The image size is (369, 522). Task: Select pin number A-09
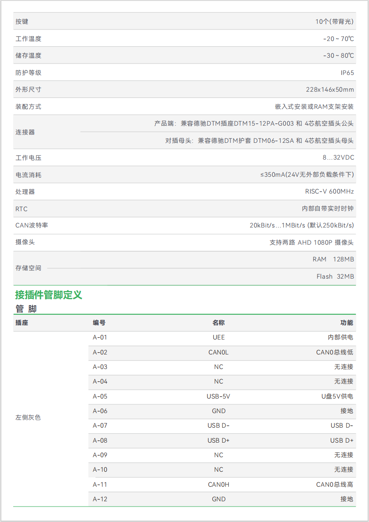[x=100, y=455]
